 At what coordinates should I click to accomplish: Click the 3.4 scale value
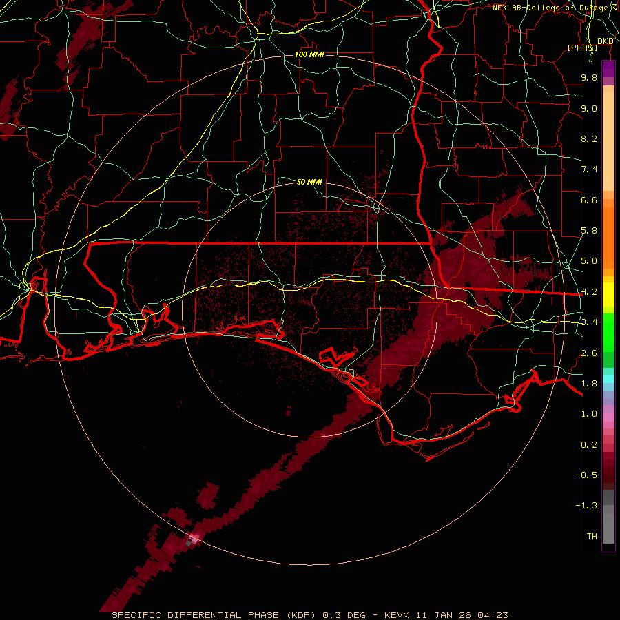(x=589, y=322)
